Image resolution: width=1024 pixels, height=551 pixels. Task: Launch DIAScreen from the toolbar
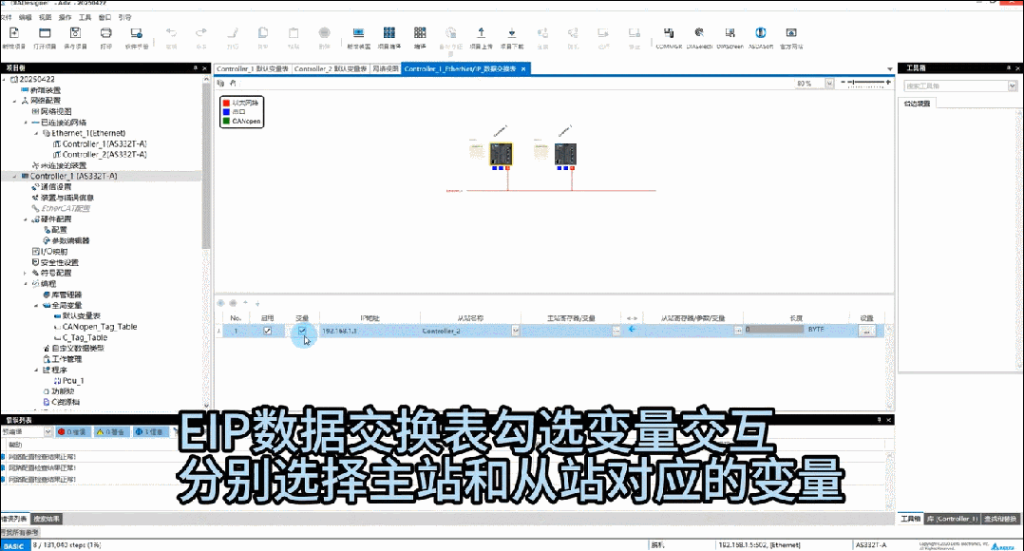coord(730,32)
